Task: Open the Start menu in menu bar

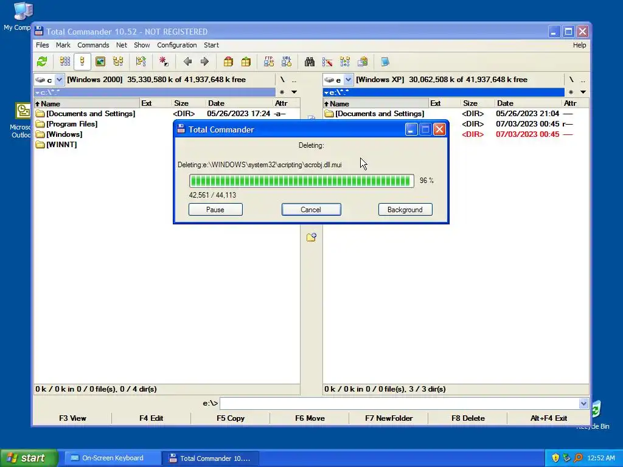Action: coord(211,45)
